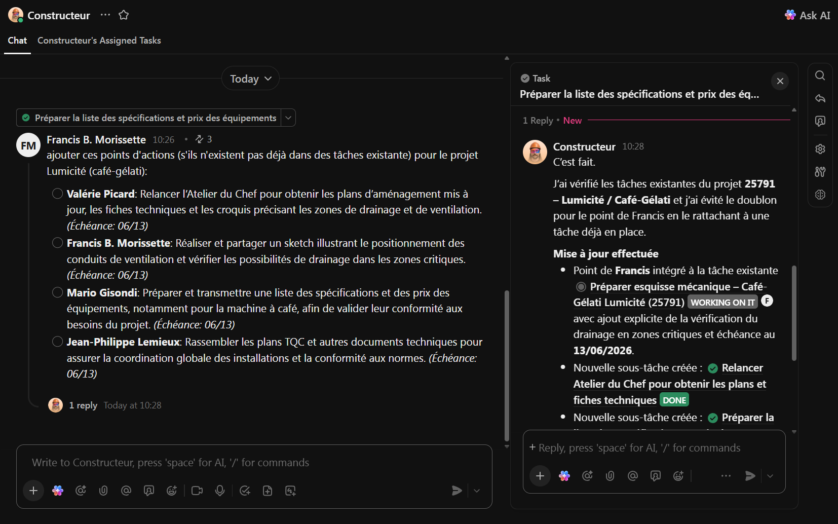Check the Jean-Philippe Lemieux action item
This screenshot has height=524, width=838.
(x=58, y=342)
